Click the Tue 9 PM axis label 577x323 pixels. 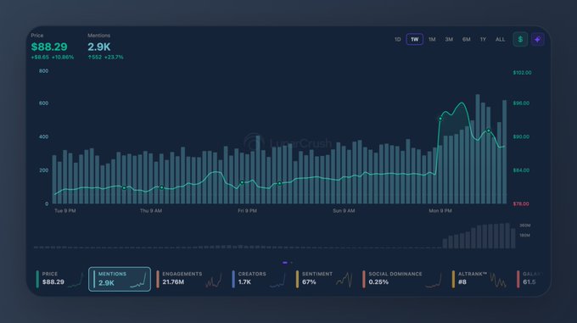click(65, 211)
